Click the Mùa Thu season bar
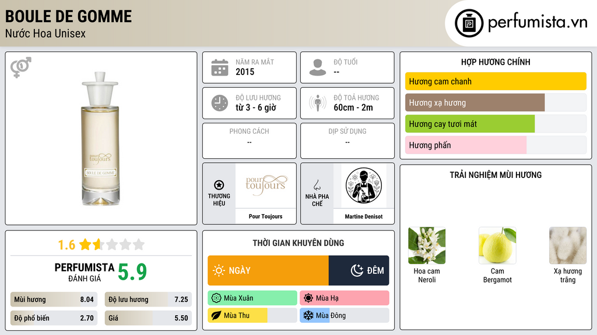 252,315
